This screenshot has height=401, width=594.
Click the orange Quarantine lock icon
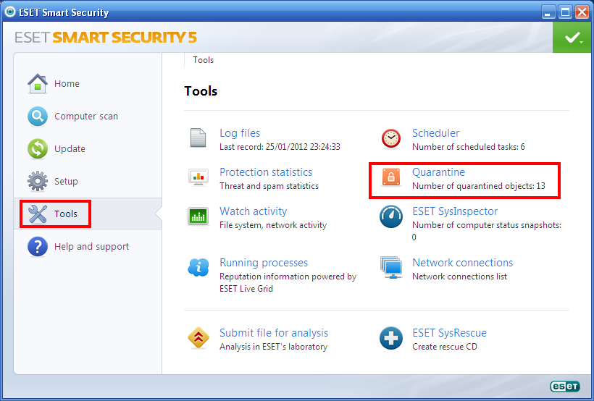coord(391,177)
